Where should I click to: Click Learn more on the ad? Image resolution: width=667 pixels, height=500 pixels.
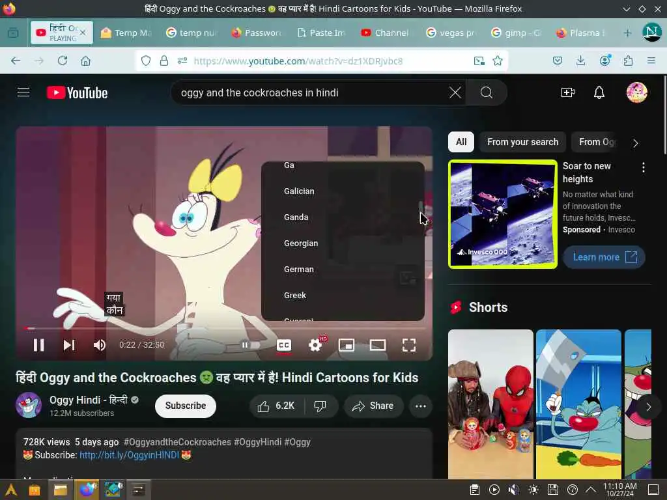point(604,257)
